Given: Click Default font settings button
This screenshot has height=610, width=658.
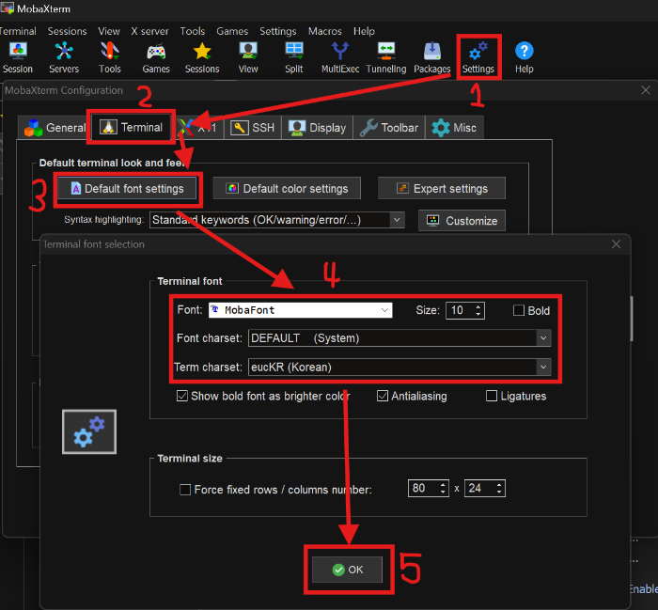Looking at the screenshot, I should pyautogui.click(x=127, y=188).
